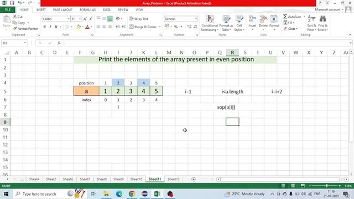Open the font size dropdown
Viewport: 354px width, 199px height.
pyautogui.click(x=80, y=19)
